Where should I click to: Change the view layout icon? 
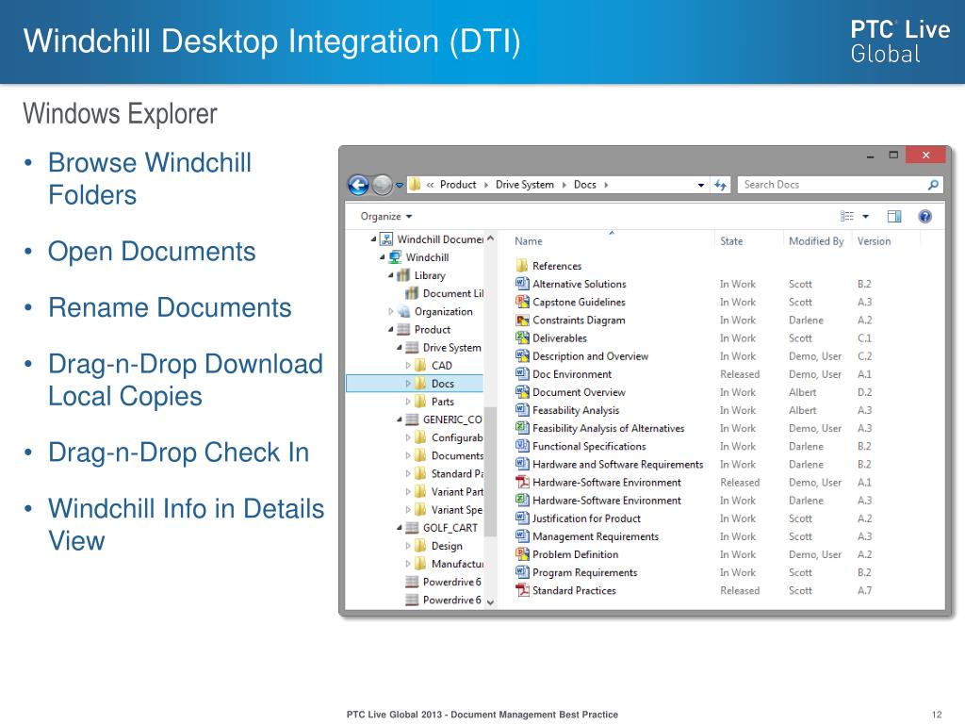pyautogui.click(x=847, y=216)
